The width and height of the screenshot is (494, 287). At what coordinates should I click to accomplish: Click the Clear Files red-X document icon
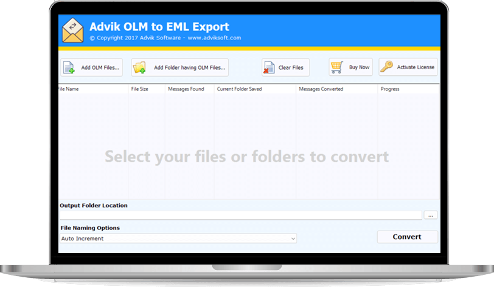point(269,67)
